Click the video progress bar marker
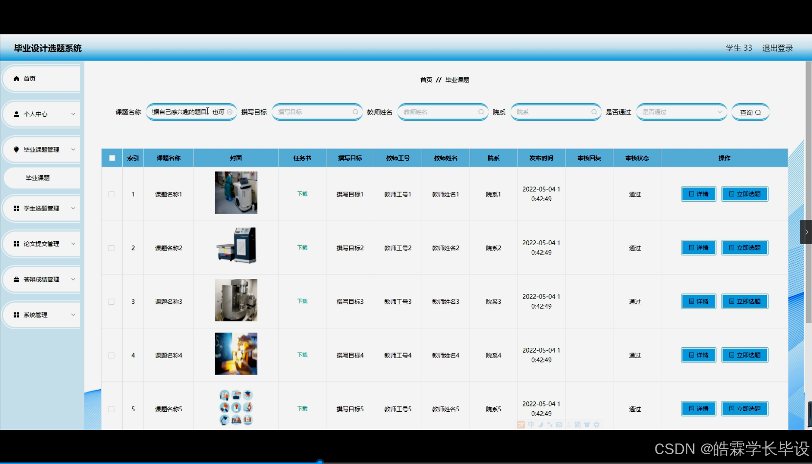This screenshot has height=464, width=812. (x=320, y=461)
